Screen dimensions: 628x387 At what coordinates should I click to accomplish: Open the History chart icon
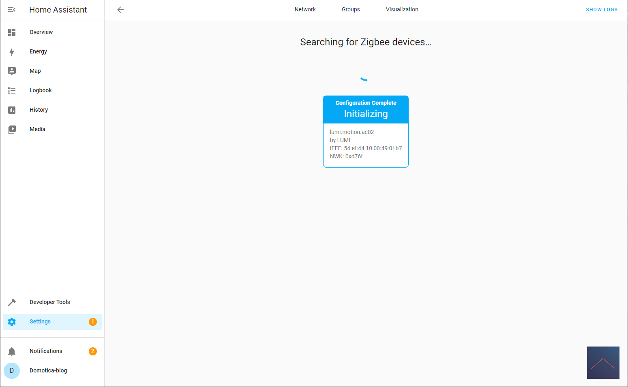click(x=12, y=110)
